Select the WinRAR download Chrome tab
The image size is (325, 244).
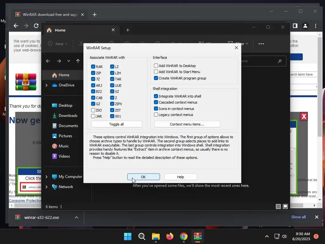tap(50, 15)
